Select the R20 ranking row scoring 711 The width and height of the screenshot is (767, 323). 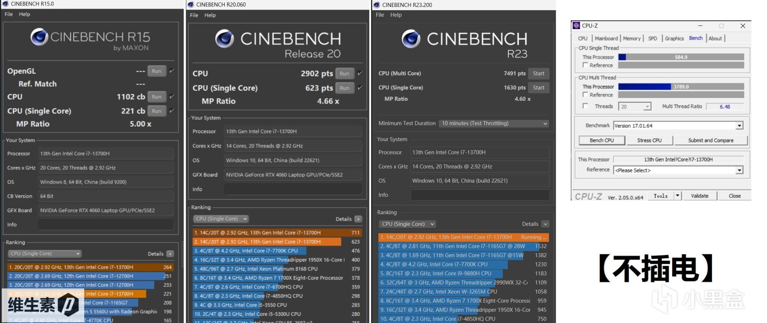point(277,232)
